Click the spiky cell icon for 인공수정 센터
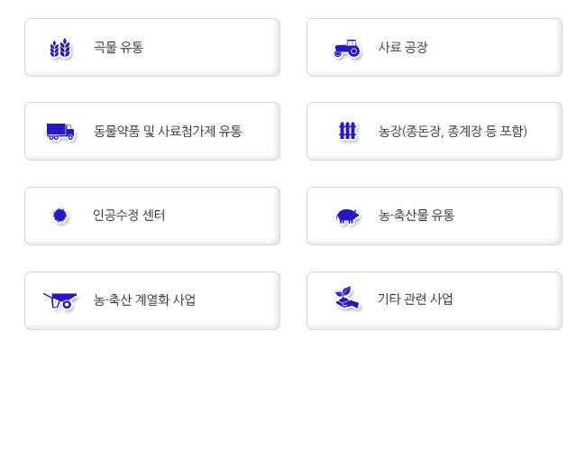The width and height of the screenshot is (586, 470). click(x=60, y=216)
